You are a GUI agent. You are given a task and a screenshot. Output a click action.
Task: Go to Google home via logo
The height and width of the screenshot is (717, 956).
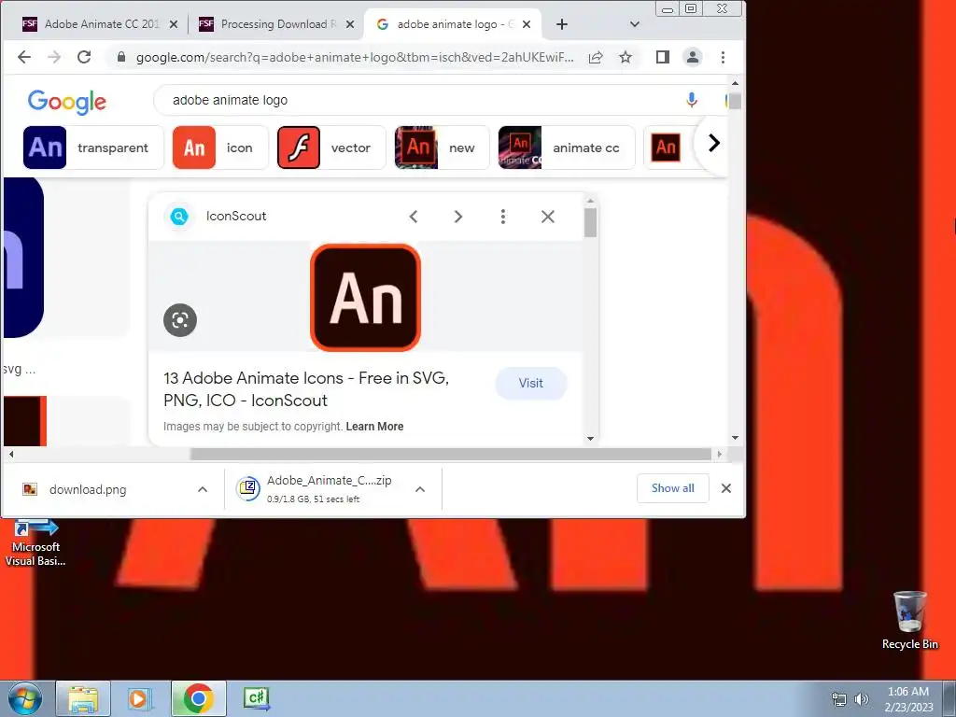(x=67, y=101)
